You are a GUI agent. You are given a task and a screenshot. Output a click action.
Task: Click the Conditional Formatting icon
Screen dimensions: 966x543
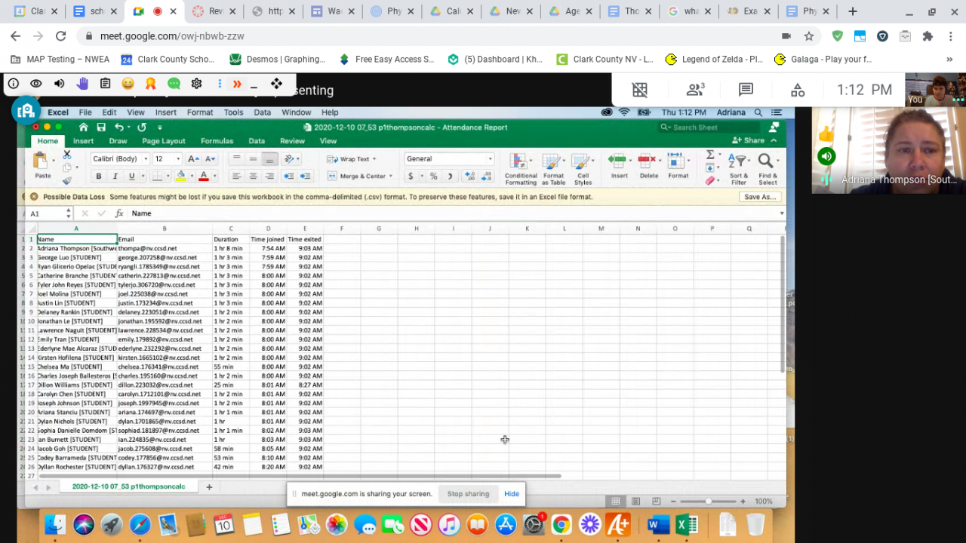(x=519, y=163)
